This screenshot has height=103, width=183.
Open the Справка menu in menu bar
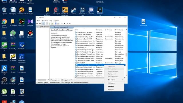pos(56,21)
